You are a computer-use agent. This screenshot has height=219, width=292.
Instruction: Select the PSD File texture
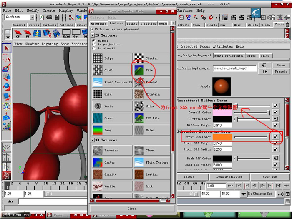point(152,118)
